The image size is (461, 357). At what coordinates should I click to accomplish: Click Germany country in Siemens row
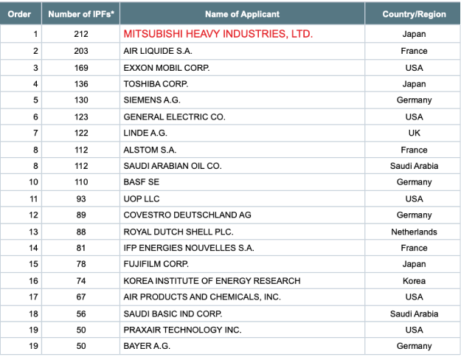[414, 100]
